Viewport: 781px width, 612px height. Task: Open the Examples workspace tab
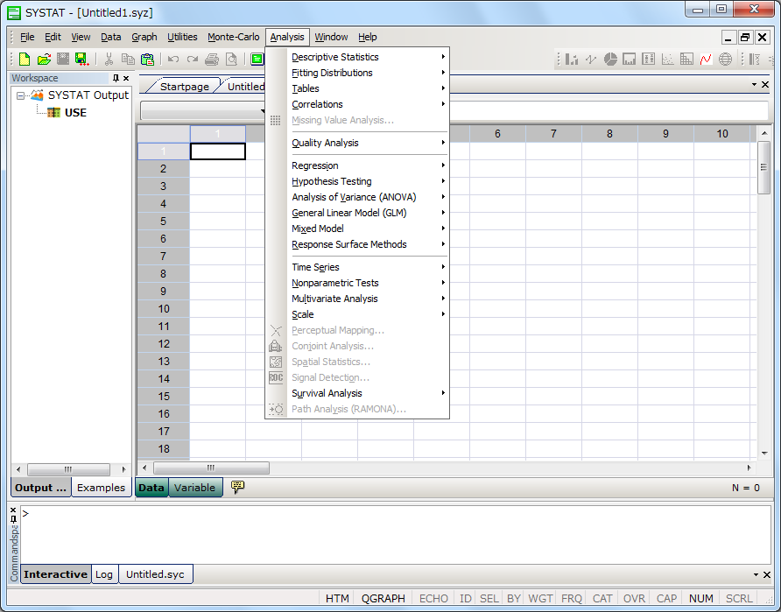[101, 488]
